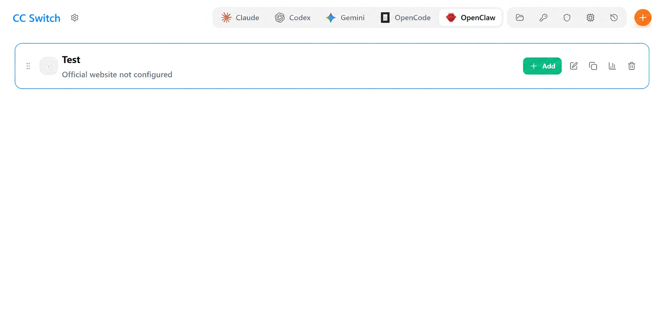Image resolution: width=659 pixels, height=329 pixels.
Task: Select the OpenClaw tab
Action: pos(470,18)
